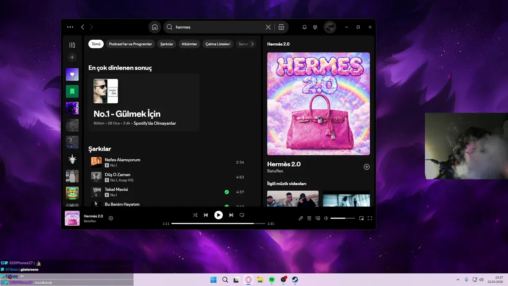Screen dimensions: 508x286
Task: Open Liked Songs heart playlist
Action: (x=72, y=74)
